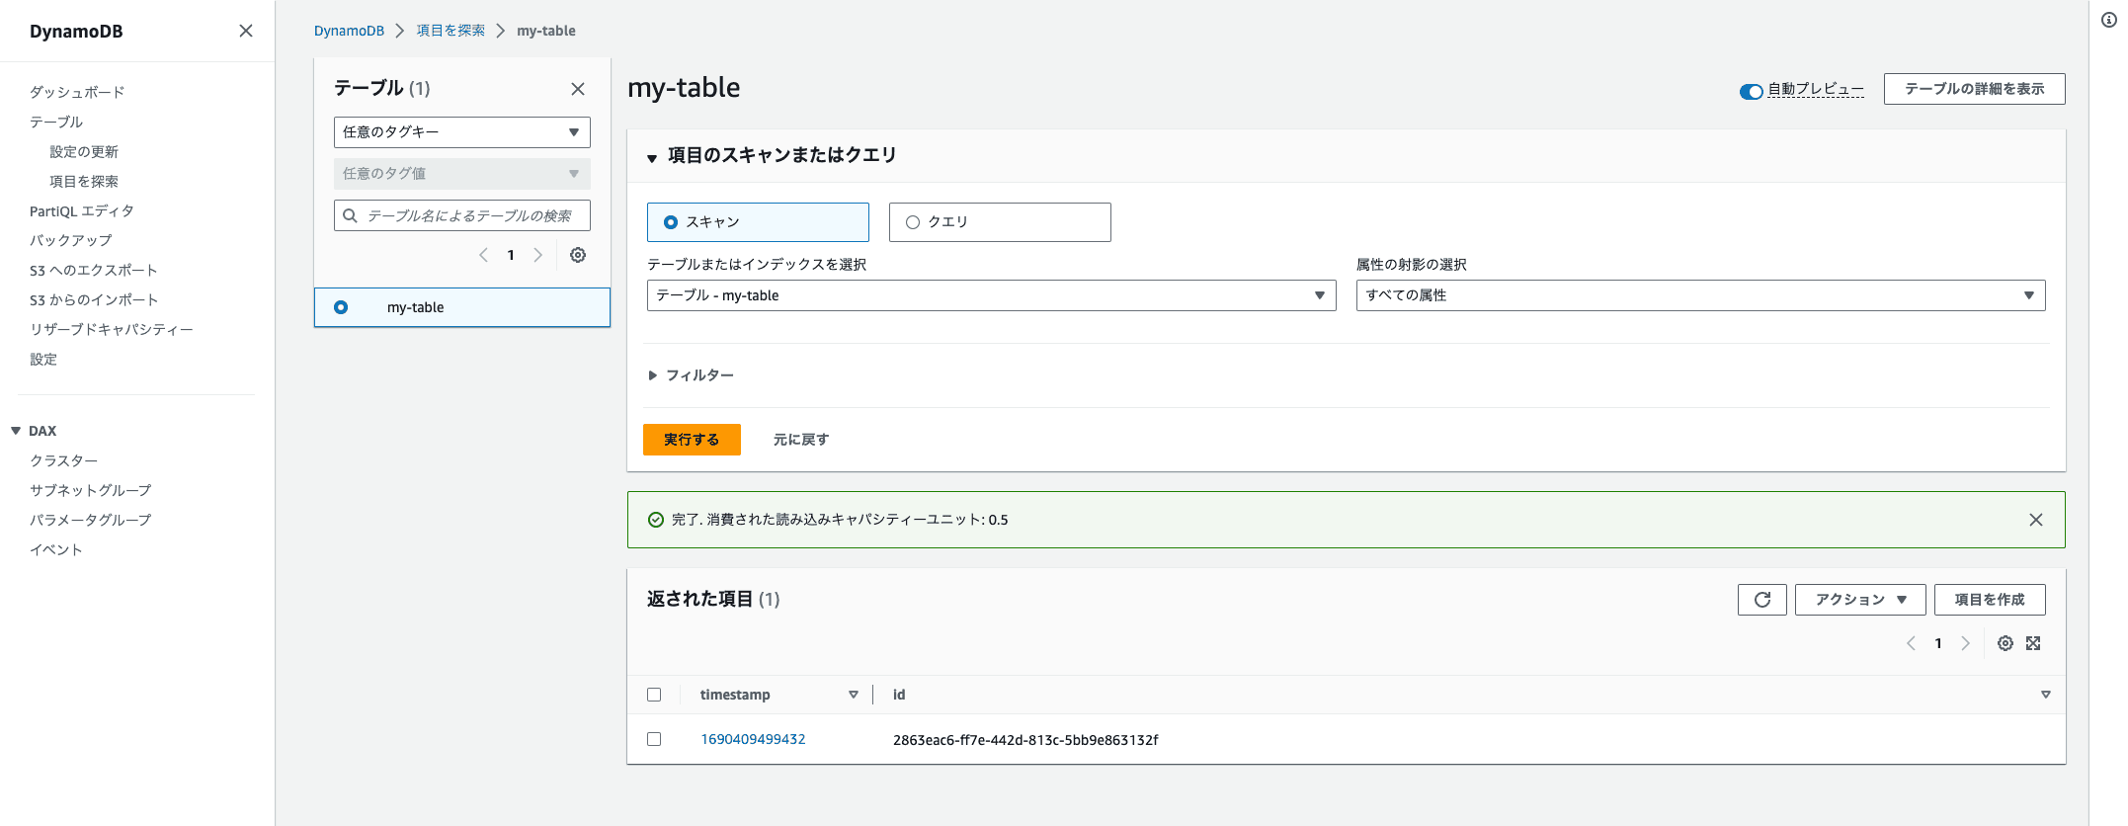Go to previous page of returned items
2128x826 pixels.
(1911, 643)
